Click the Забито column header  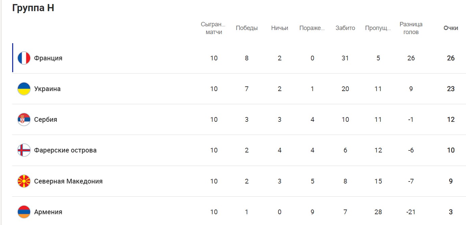tap(345, 28)
